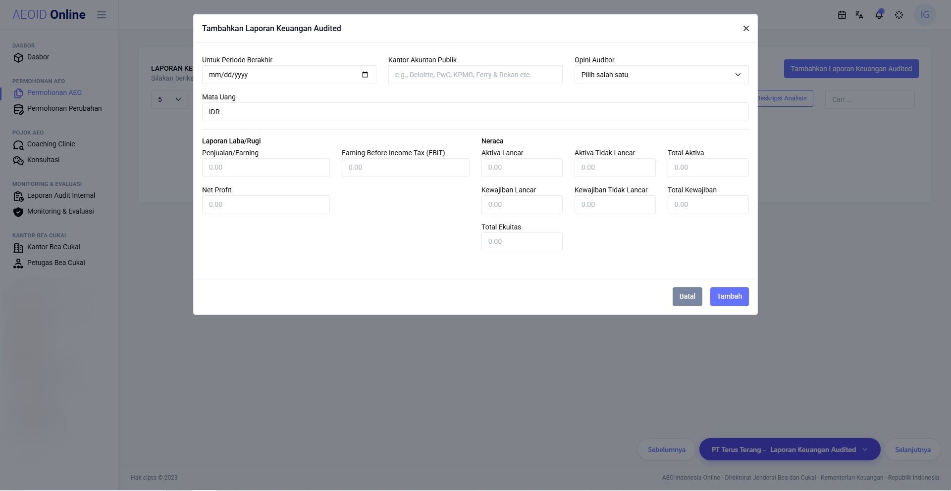Open the language translation icon
The image size is (951, 491).
tap(859, 15)
